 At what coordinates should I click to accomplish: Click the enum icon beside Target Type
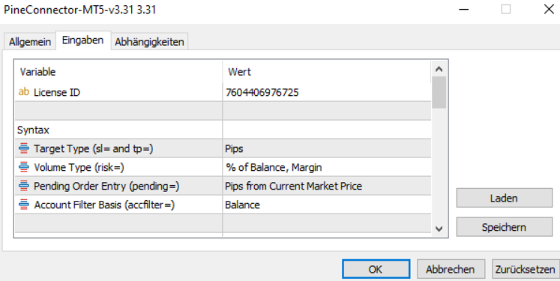[x=24, y=148]
